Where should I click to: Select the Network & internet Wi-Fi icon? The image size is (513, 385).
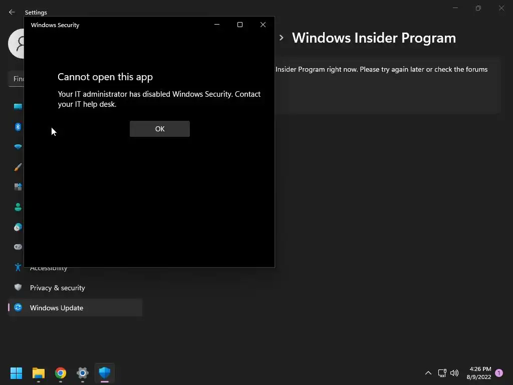(18, 147)
